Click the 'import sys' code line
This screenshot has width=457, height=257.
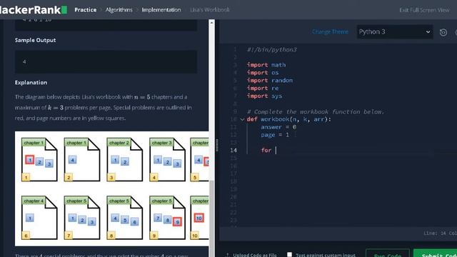(x=264, y=96)
